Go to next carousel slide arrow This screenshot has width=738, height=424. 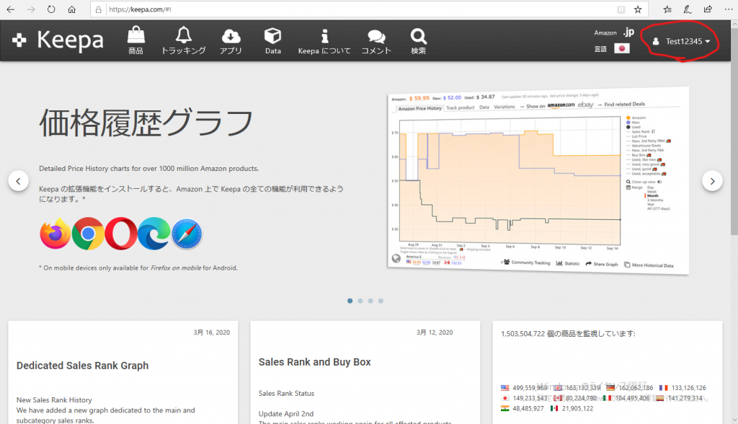click(x=711, y=181)
